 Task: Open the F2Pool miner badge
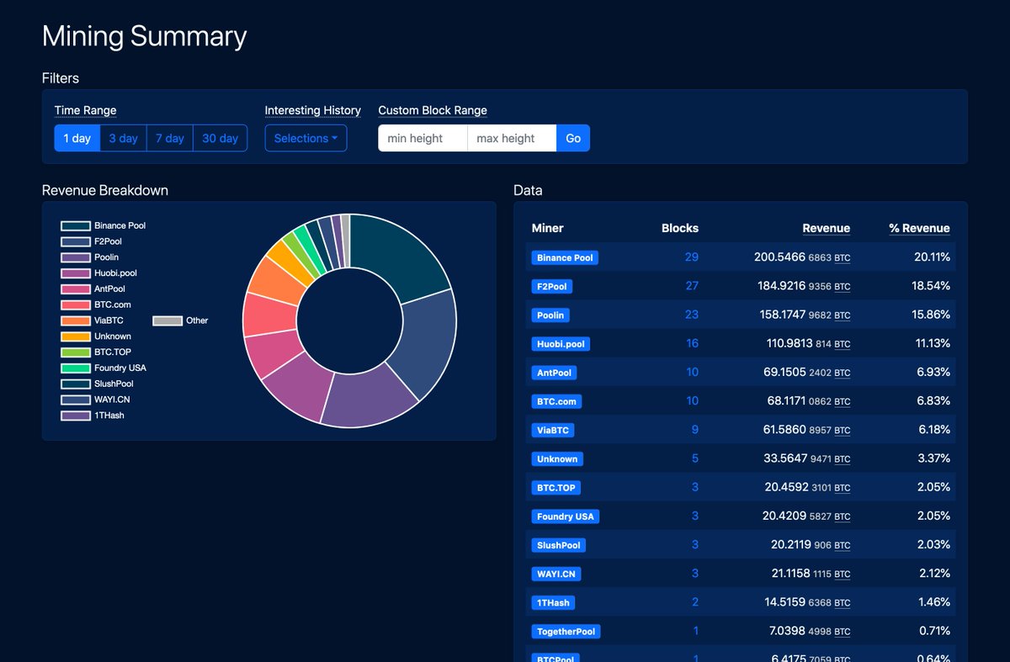(x=551, y=286)
